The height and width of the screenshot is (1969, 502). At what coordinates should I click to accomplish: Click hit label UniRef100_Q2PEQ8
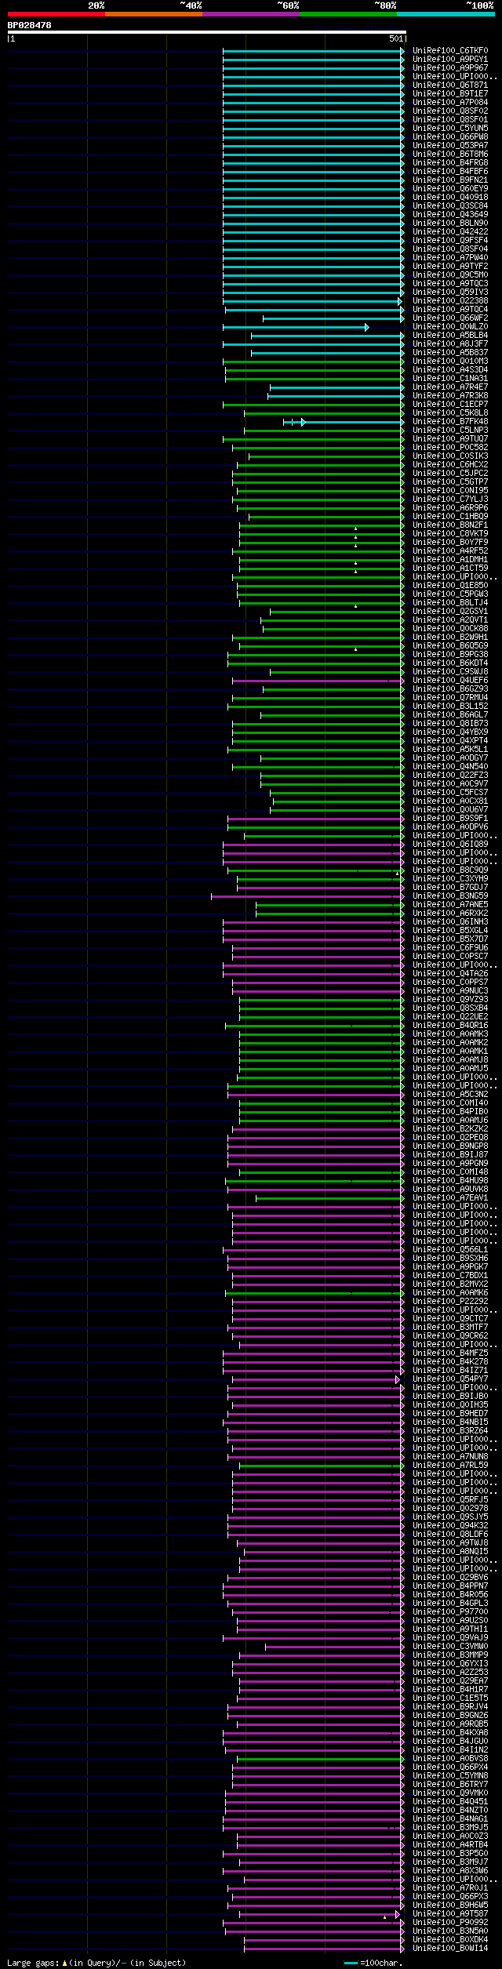(x=450, y=1137)
